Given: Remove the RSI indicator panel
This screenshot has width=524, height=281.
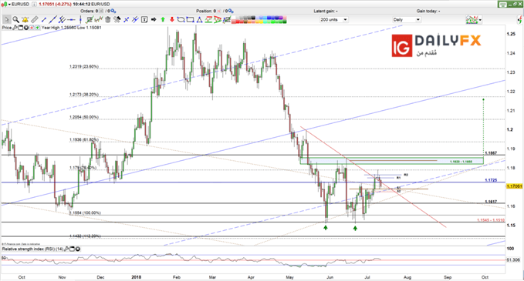Looking at the screenshot, I should tap(78, 249).
